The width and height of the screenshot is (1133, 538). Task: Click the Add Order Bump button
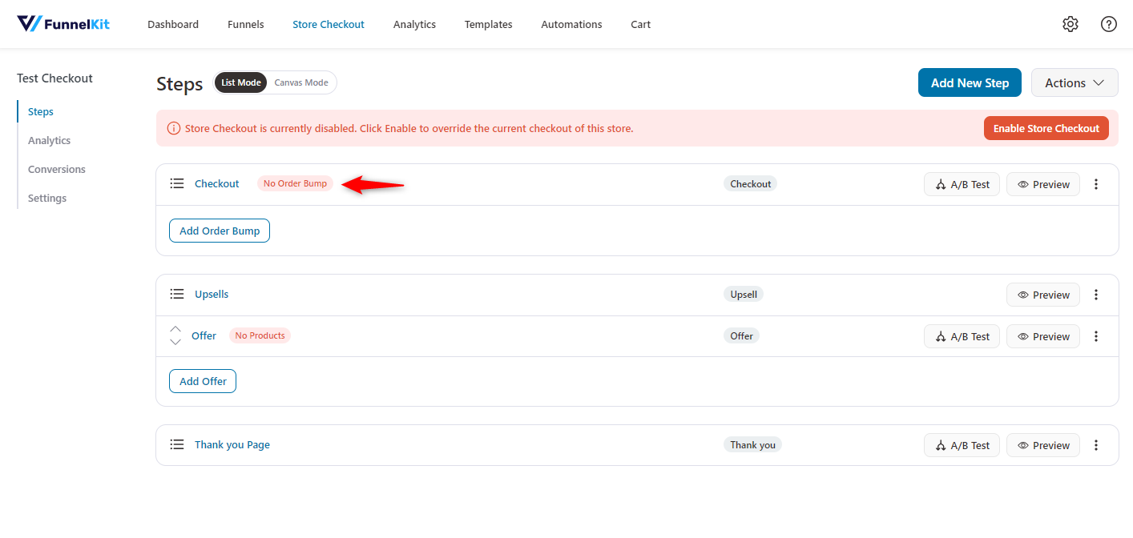220,231
